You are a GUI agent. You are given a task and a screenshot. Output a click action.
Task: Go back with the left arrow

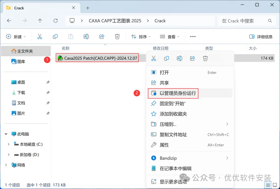click(9, 21)
